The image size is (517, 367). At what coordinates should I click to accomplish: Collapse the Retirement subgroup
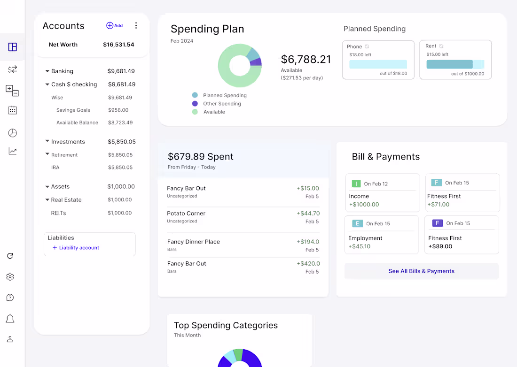click(x=47, y=154)
